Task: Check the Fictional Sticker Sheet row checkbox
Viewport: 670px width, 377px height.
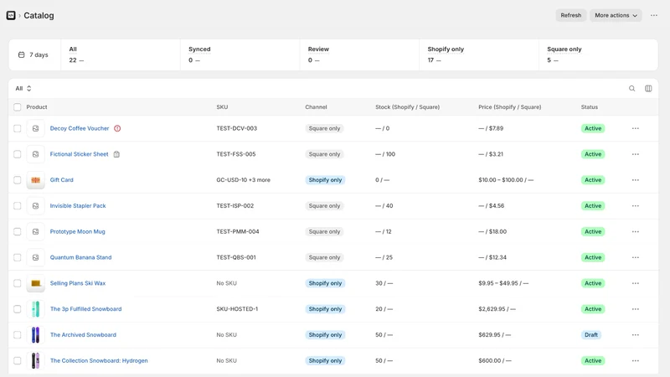Action: tap(17, 154)
